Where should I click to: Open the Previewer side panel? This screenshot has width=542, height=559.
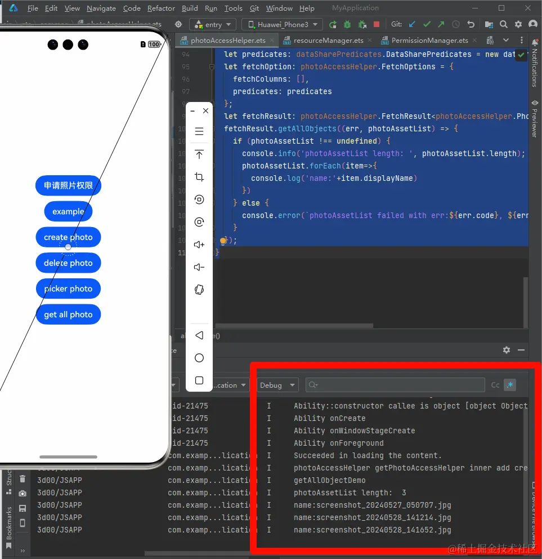(535, 119)
